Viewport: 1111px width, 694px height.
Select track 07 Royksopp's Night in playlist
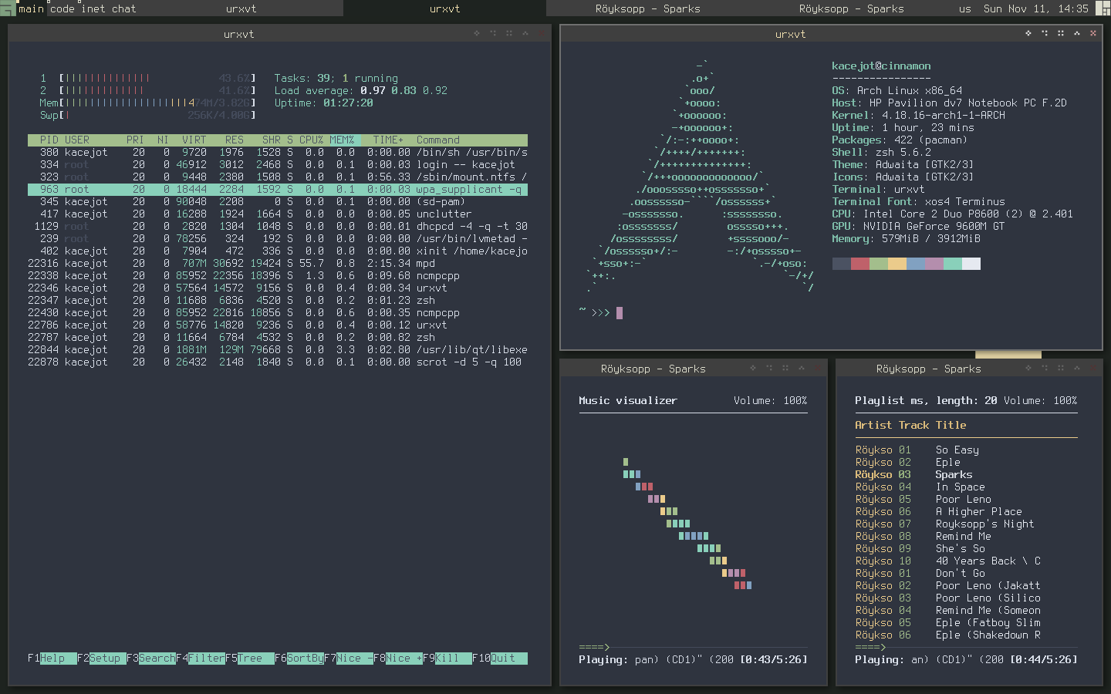click(x=966, y=524)
